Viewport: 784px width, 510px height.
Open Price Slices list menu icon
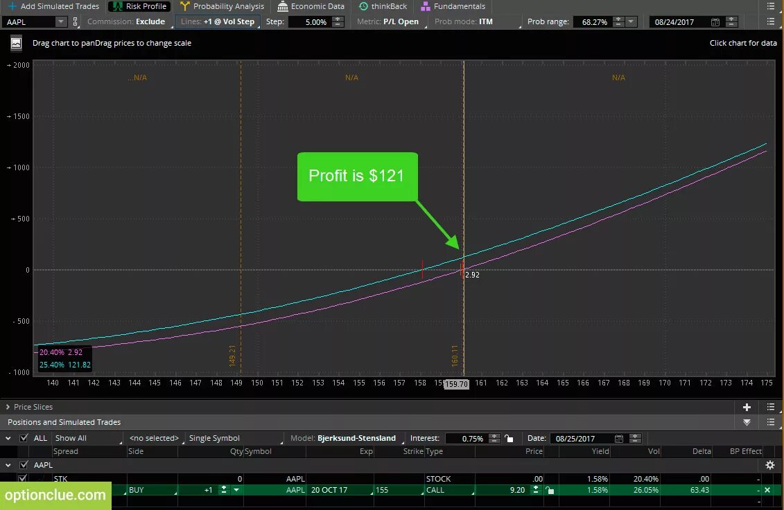[x=771, y=407]
